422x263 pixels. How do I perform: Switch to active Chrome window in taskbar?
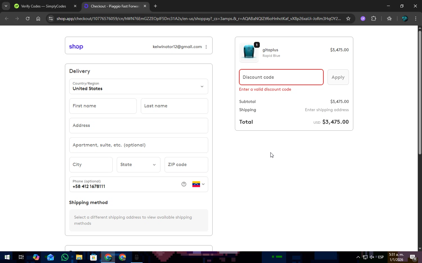108,257
